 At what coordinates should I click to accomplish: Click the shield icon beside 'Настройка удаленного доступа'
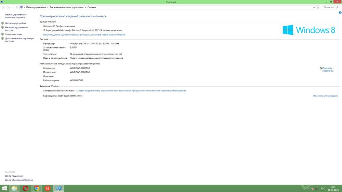2,27
